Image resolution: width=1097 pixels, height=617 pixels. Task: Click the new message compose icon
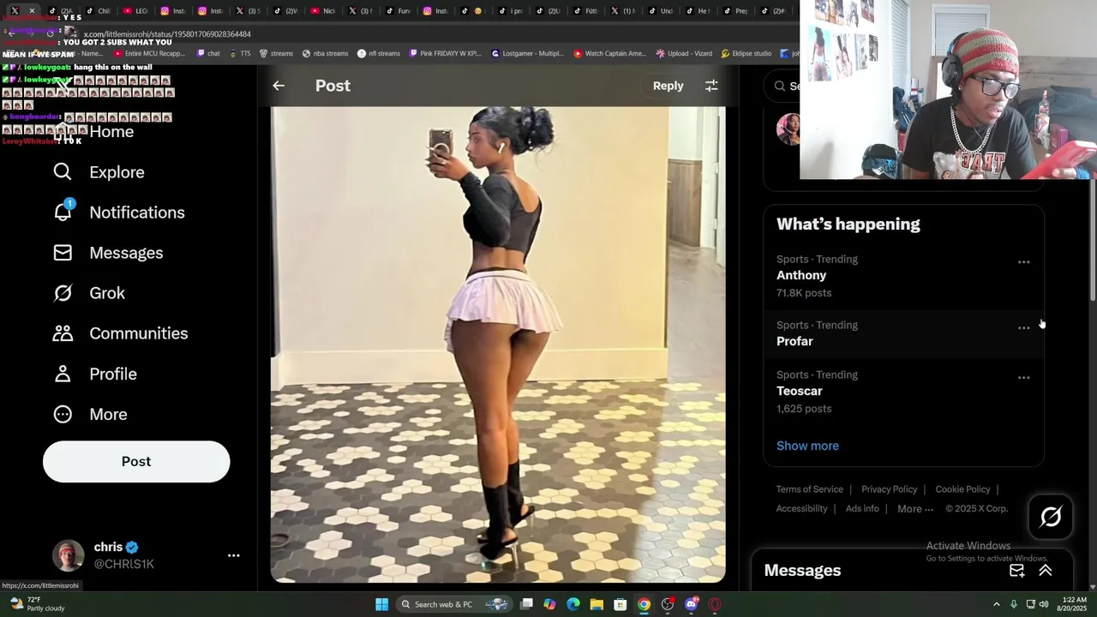pyautogui.click(x=1016, y=571)
